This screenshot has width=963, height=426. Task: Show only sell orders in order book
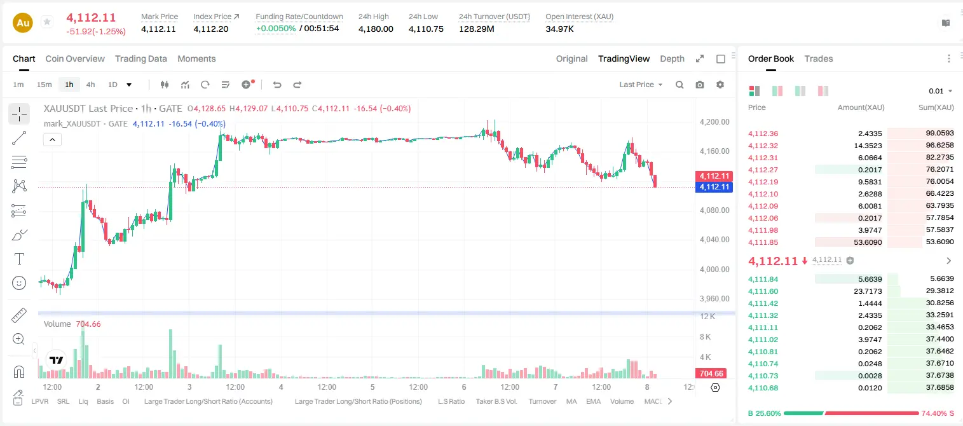tap(823, 91)
